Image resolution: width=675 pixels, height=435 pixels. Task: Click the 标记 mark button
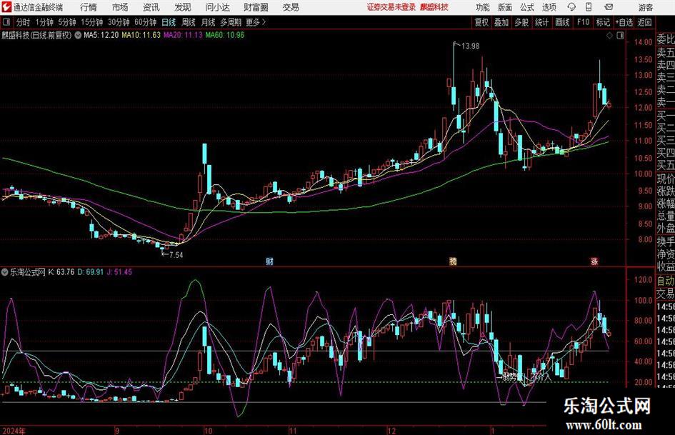pos(603,22)
